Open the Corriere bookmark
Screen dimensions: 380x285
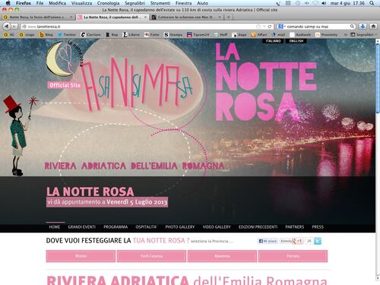tap(90, 35)
